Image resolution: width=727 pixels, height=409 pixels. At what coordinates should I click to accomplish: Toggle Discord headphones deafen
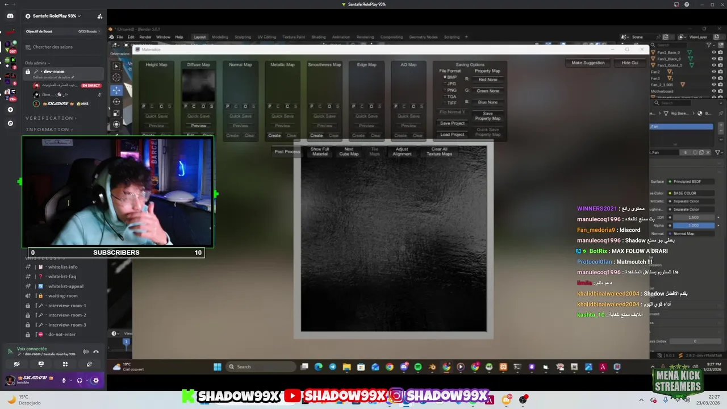coord(80,381)
